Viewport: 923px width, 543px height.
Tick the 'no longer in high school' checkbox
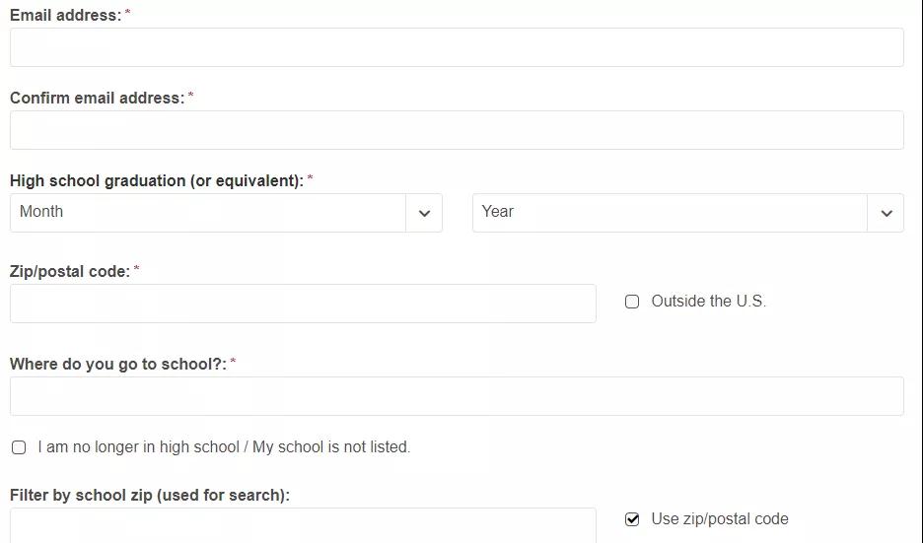pos(19,447)
